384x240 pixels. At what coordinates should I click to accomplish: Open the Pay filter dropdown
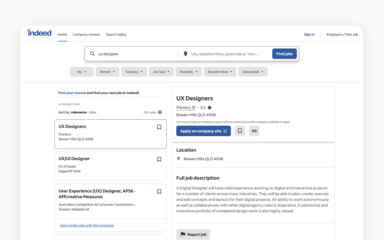[x=82, y=72]
